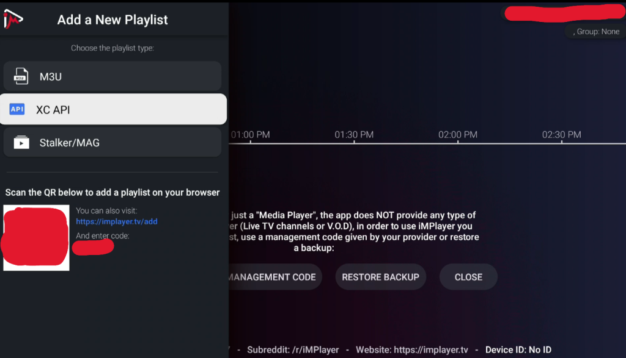The width and height of the screenshot is (626, 358).
Task: Click the iMPlayer logo icon
Action: (13, 20)
